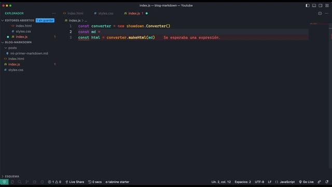Image resolution: width=332 pixels, height=187 pixels.
Task: Switch to the styles.css tab
Action: point(104,14)
